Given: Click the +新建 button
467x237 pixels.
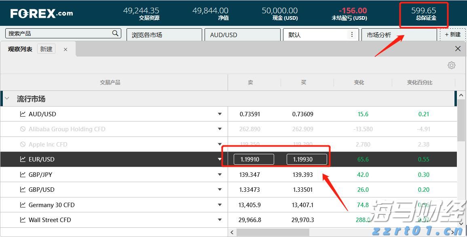Looking at the screenshot, I should [452, 35].
